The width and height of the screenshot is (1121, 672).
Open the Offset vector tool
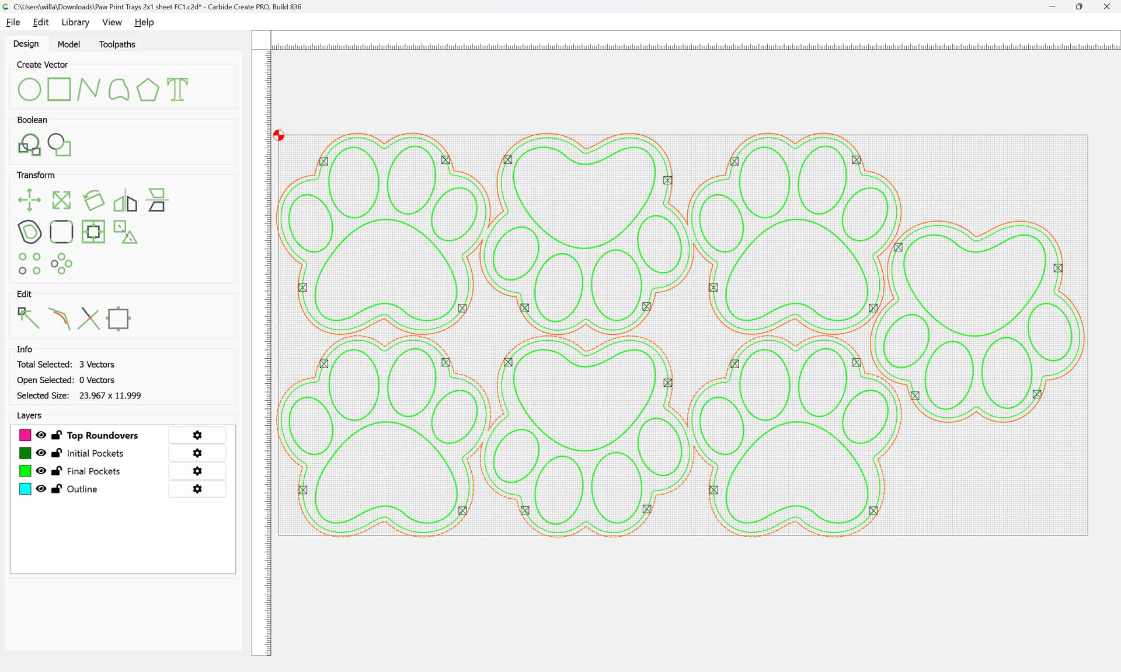(x=29, y=232)
